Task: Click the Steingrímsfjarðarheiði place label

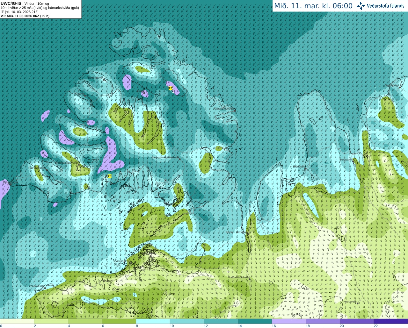Action: (165, 157)
